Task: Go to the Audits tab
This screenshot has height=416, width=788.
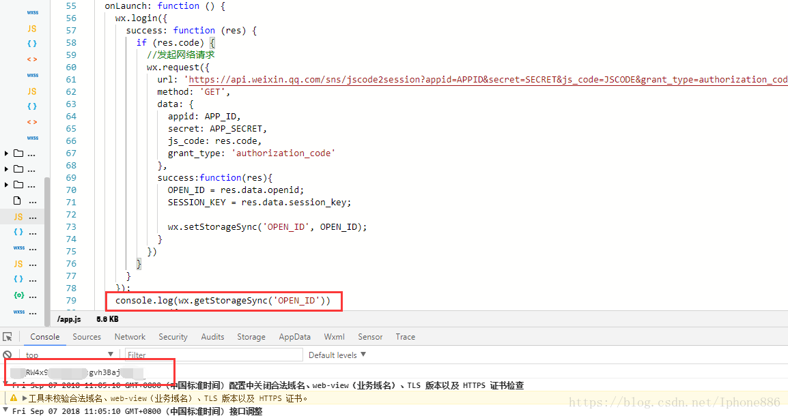Action: coord(212,337)
